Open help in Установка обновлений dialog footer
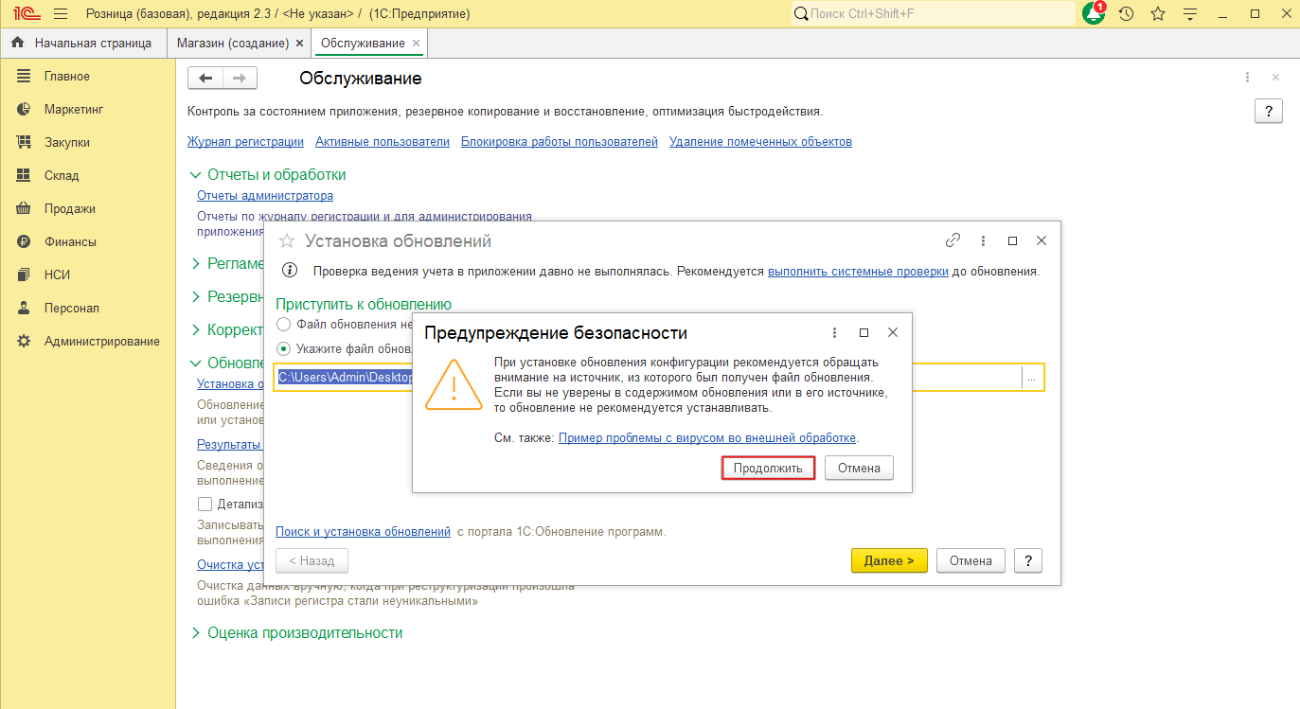Viewport: 1300px width, 709px height. 1028,560
